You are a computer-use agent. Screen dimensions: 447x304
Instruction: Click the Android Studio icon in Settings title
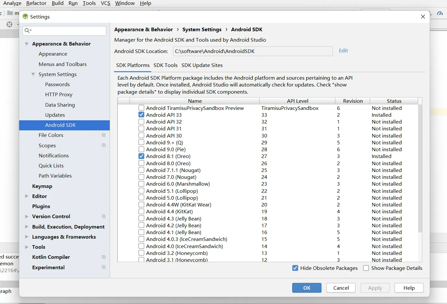coord(25,17)
